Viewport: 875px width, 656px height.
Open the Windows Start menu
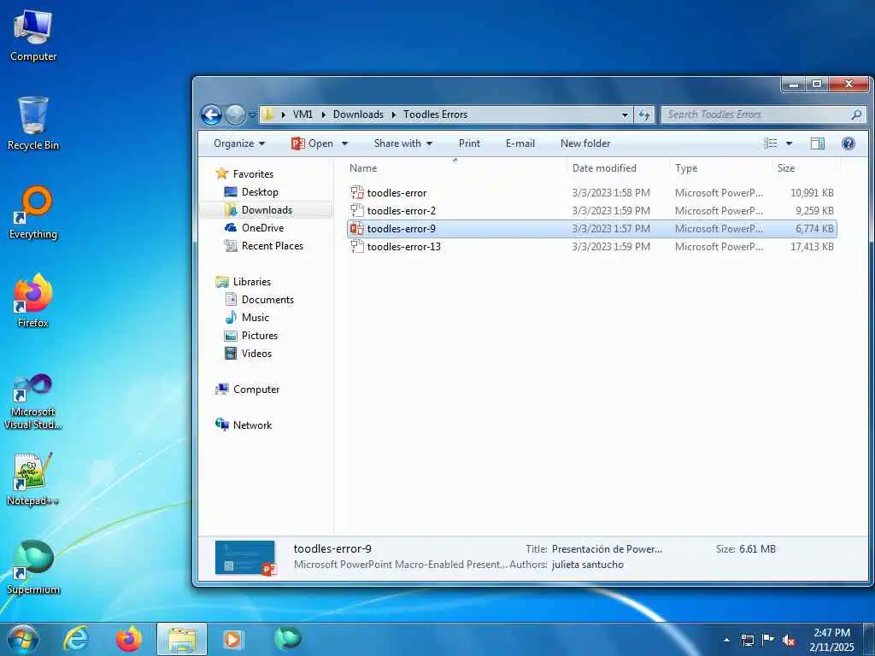coord(23,639)
